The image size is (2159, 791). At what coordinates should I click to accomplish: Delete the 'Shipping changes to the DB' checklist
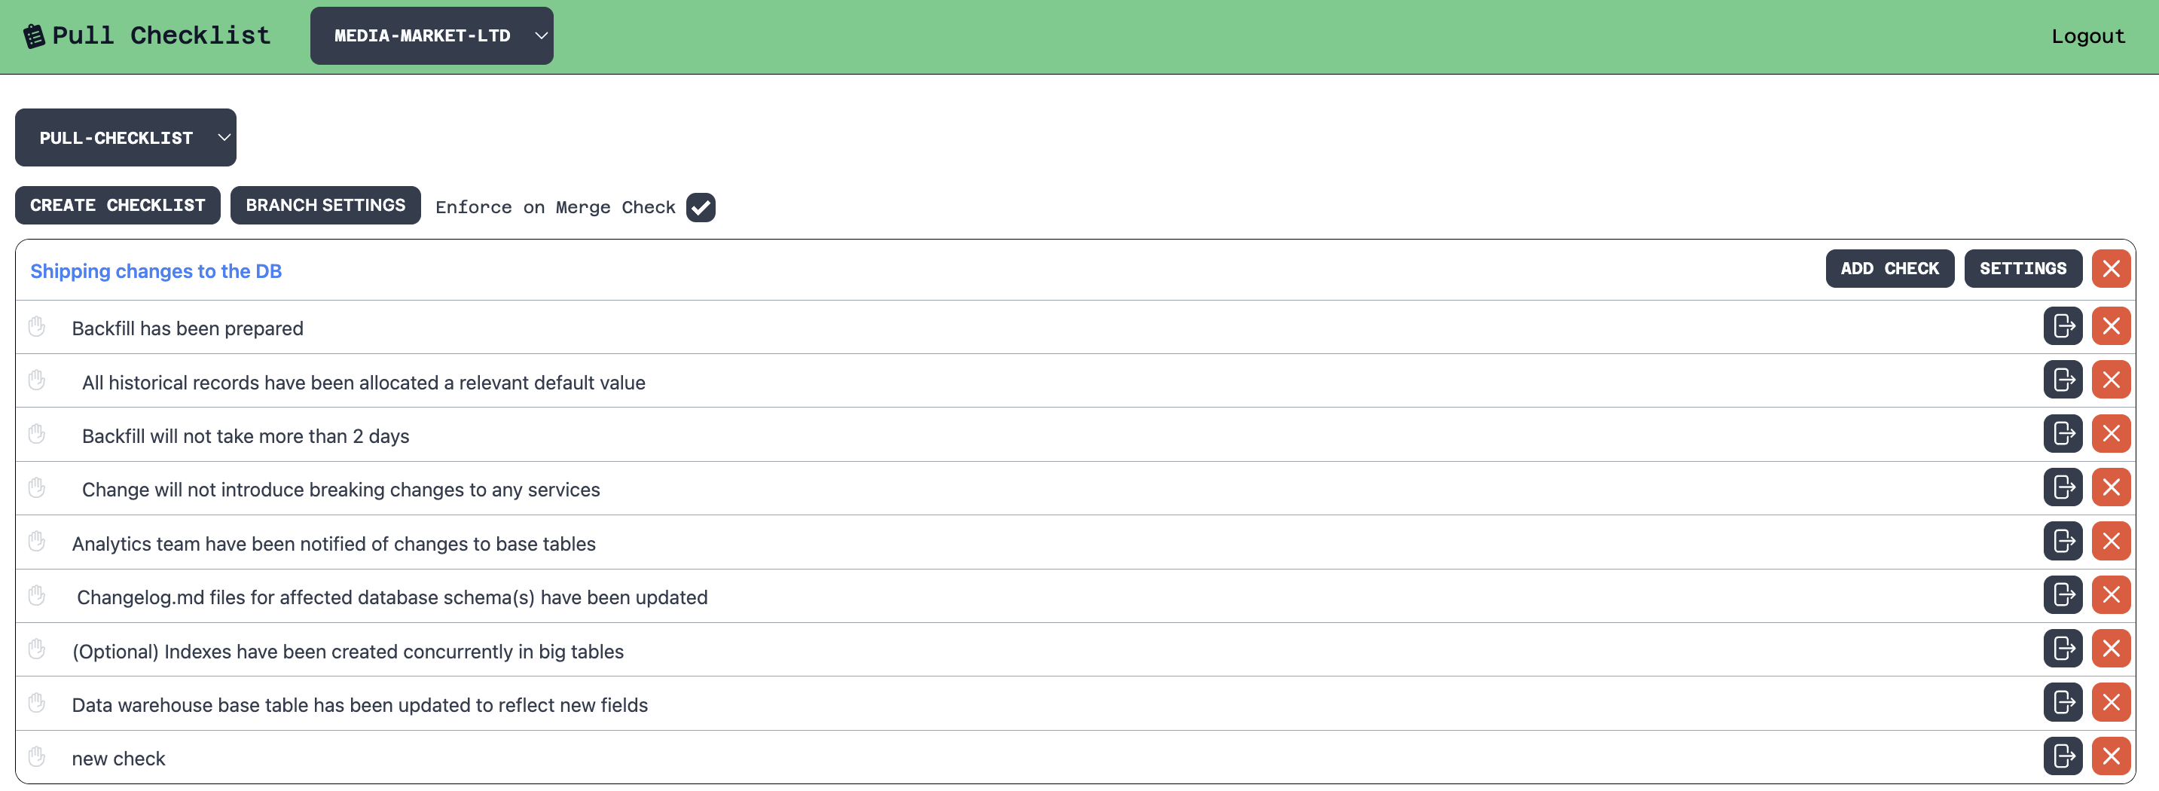[x=2110, y=269]
